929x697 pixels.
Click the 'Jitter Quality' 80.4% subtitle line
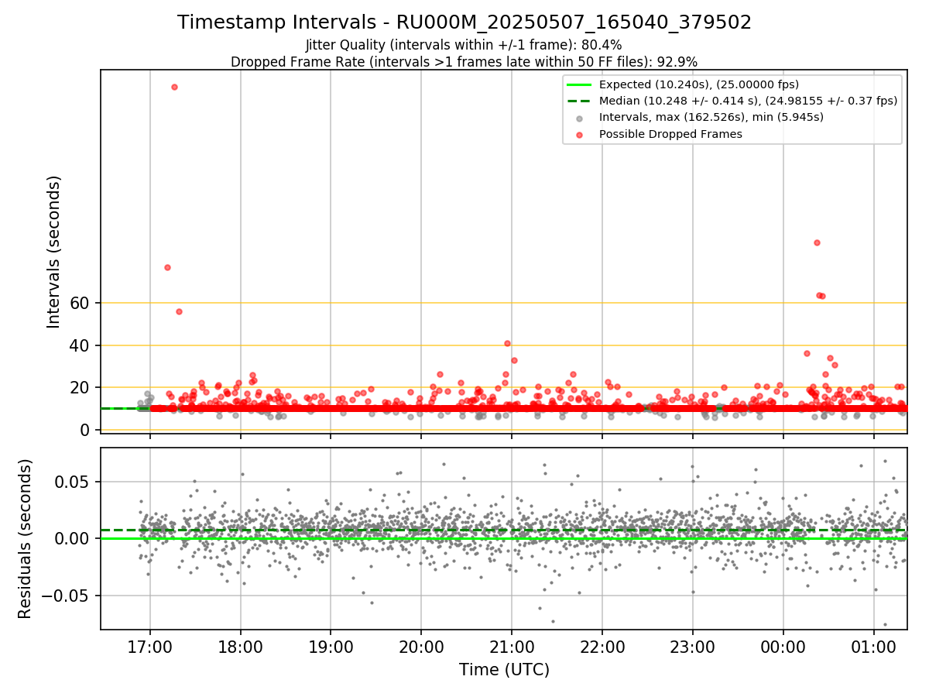point(464,45)
